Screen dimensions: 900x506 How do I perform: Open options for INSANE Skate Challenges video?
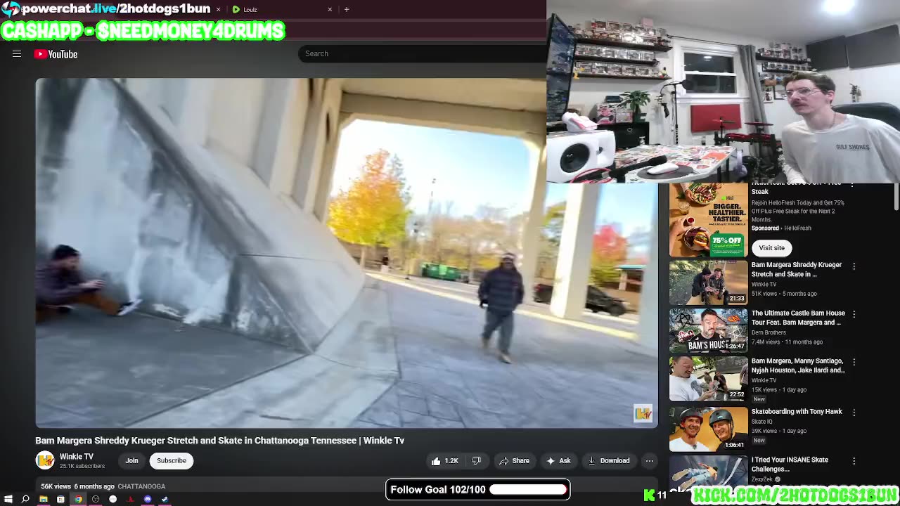pyautogui.click(x=854, y=461)
